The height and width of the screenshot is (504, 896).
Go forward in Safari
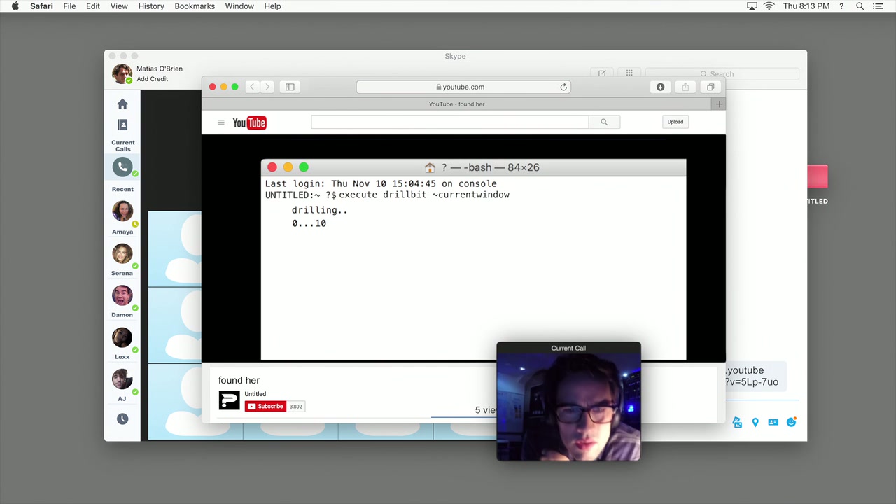[267, 87]
